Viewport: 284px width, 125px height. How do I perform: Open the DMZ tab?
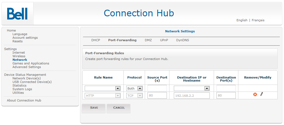[x=148, y=40]
